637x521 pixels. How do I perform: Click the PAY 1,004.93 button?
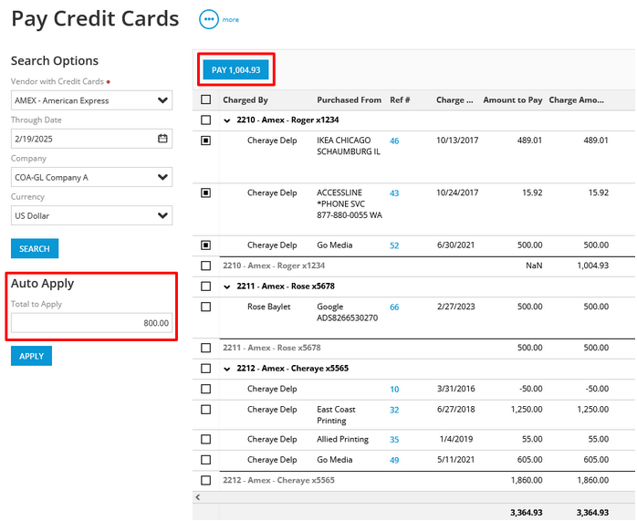tap(236, 70)
